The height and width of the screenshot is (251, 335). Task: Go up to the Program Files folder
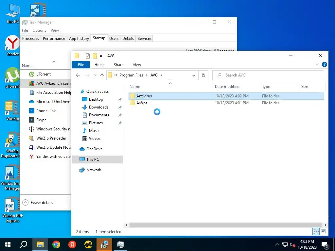(x=102, y=75)
